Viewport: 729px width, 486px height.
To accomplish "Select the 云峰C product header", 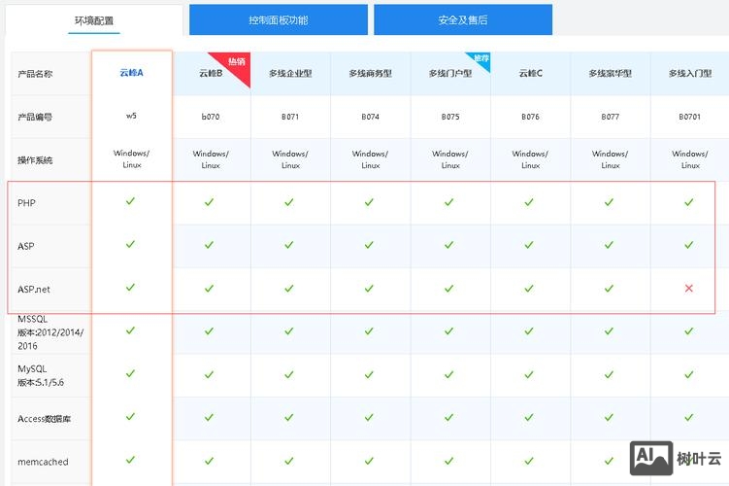I will pyautogui.click(x=530, y=73).
